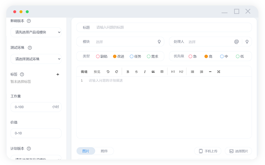
Task: Set priority to 急
Action: [x=190, y=56]
